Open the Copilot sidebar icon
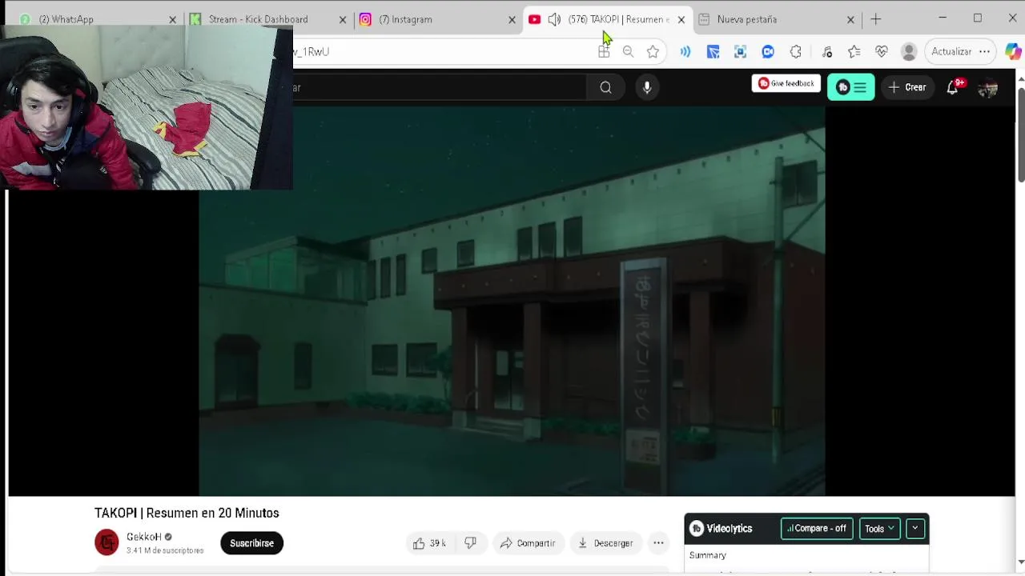Viewport: 1025px width, 576px height. (x=1013, y=51)
